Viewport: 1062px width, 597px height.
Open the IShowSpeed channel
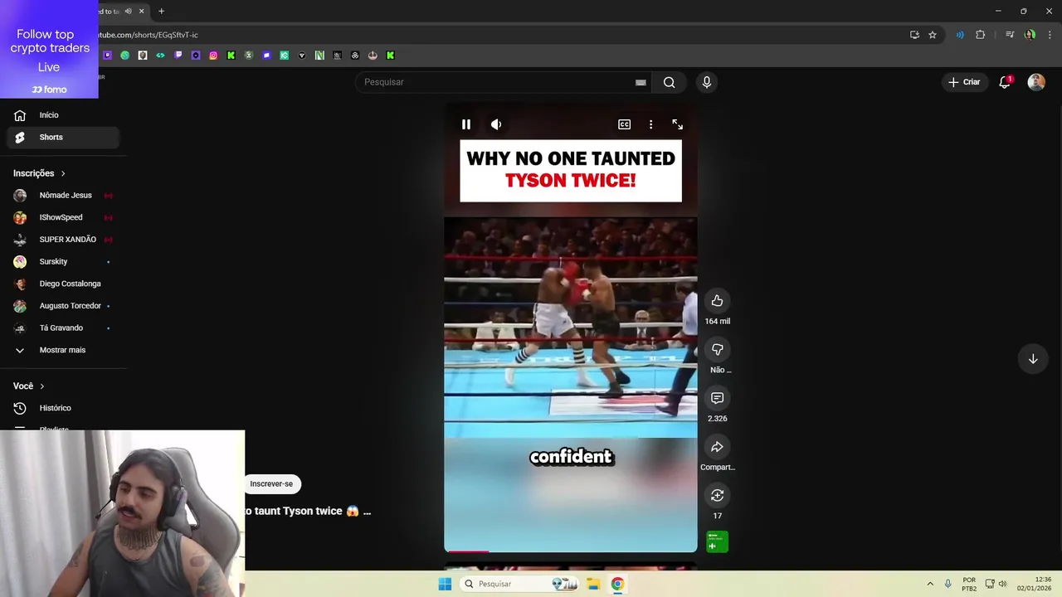coord(63,217)
